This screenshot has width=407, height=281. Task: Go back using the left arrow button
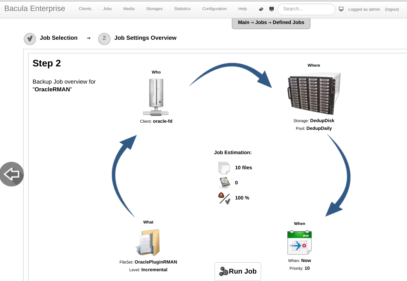12,174
